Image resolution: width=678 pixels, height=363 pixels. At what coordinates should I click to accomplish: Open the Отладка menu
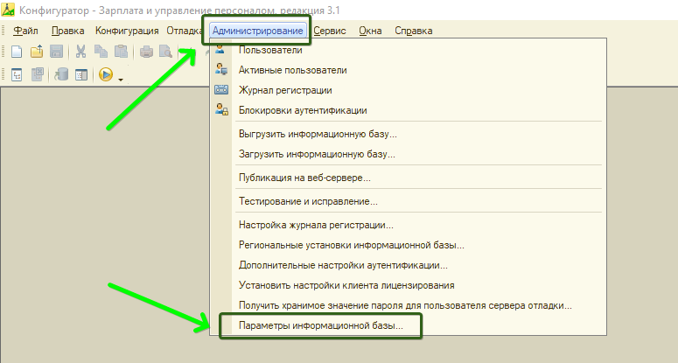(x=185, y=31)
